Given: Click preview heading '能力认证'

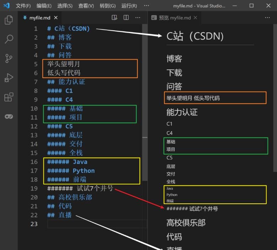Looking at the screenshot, I should [x=182, y=112].
